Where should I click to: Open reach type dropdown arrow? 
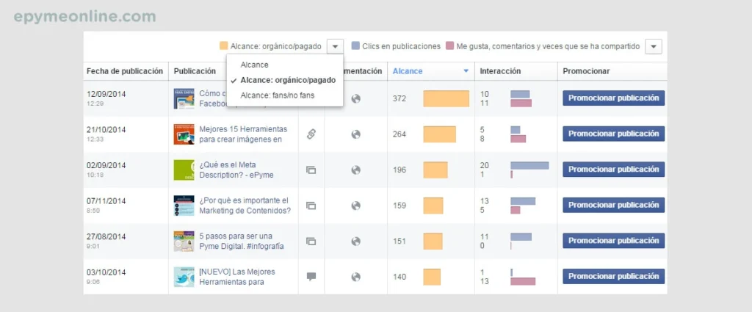click(x=335, y=46)
